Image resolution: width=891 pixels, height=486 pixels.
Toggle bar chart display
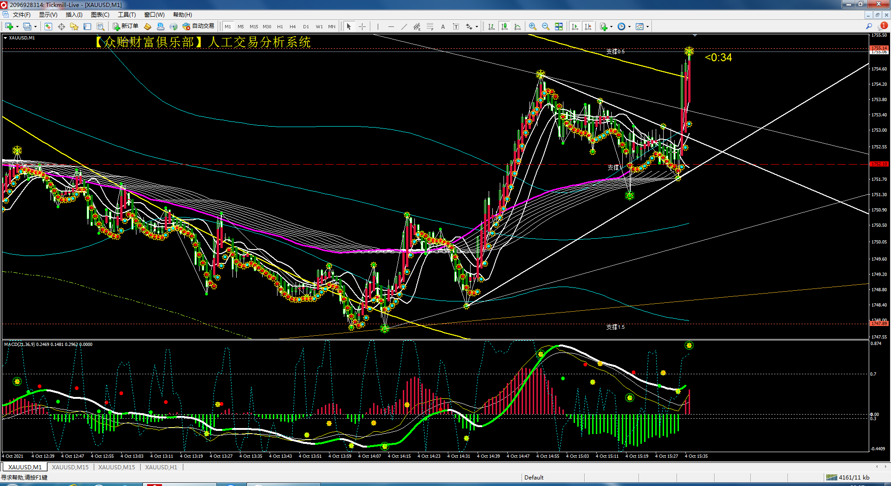click(491, 26)
